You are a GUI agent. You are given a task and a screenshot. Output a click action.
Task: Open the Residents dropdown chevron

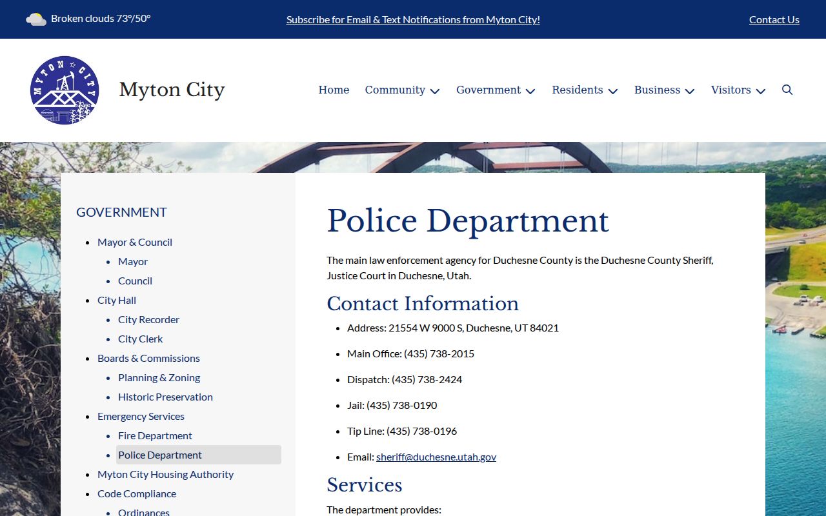pos(613,91)
